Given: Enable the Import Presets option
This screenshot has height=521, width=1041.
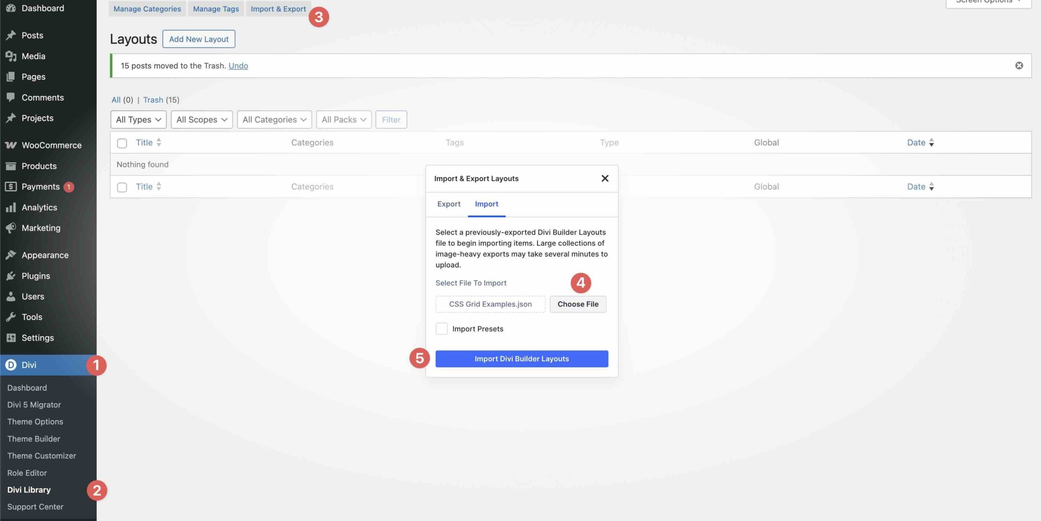Looking at the screenshot, I should (x=441, y=329).
